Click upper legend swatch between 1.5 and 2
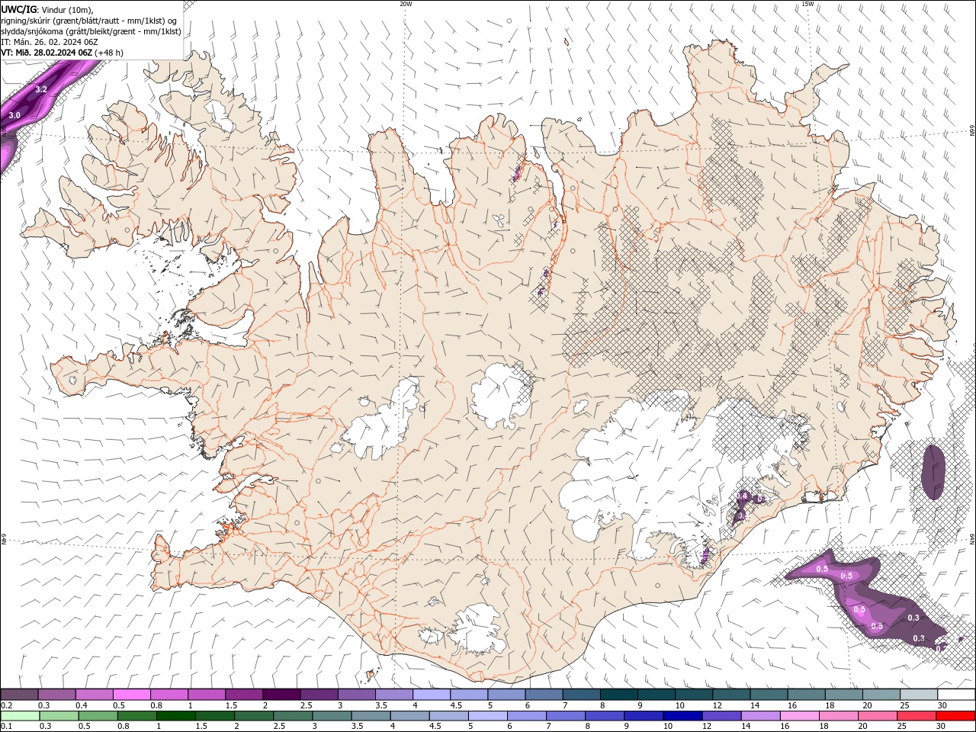 243,694
